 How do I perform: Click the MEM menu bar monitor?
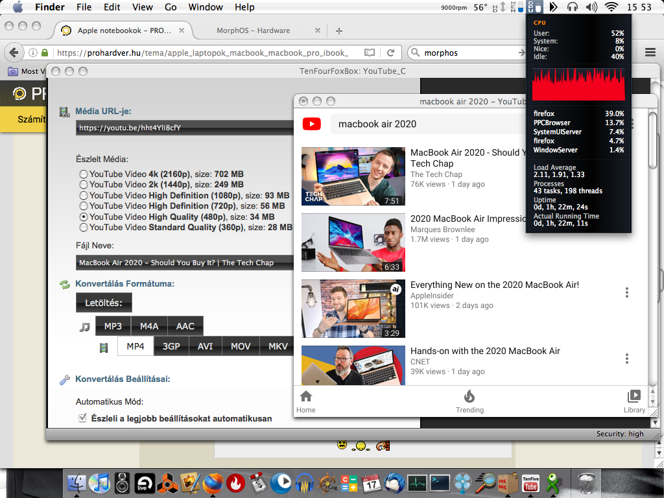[517, 6]
